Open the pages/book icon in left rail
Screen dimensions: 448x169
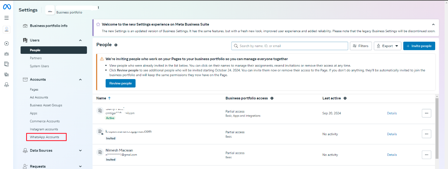coord(7,64)
